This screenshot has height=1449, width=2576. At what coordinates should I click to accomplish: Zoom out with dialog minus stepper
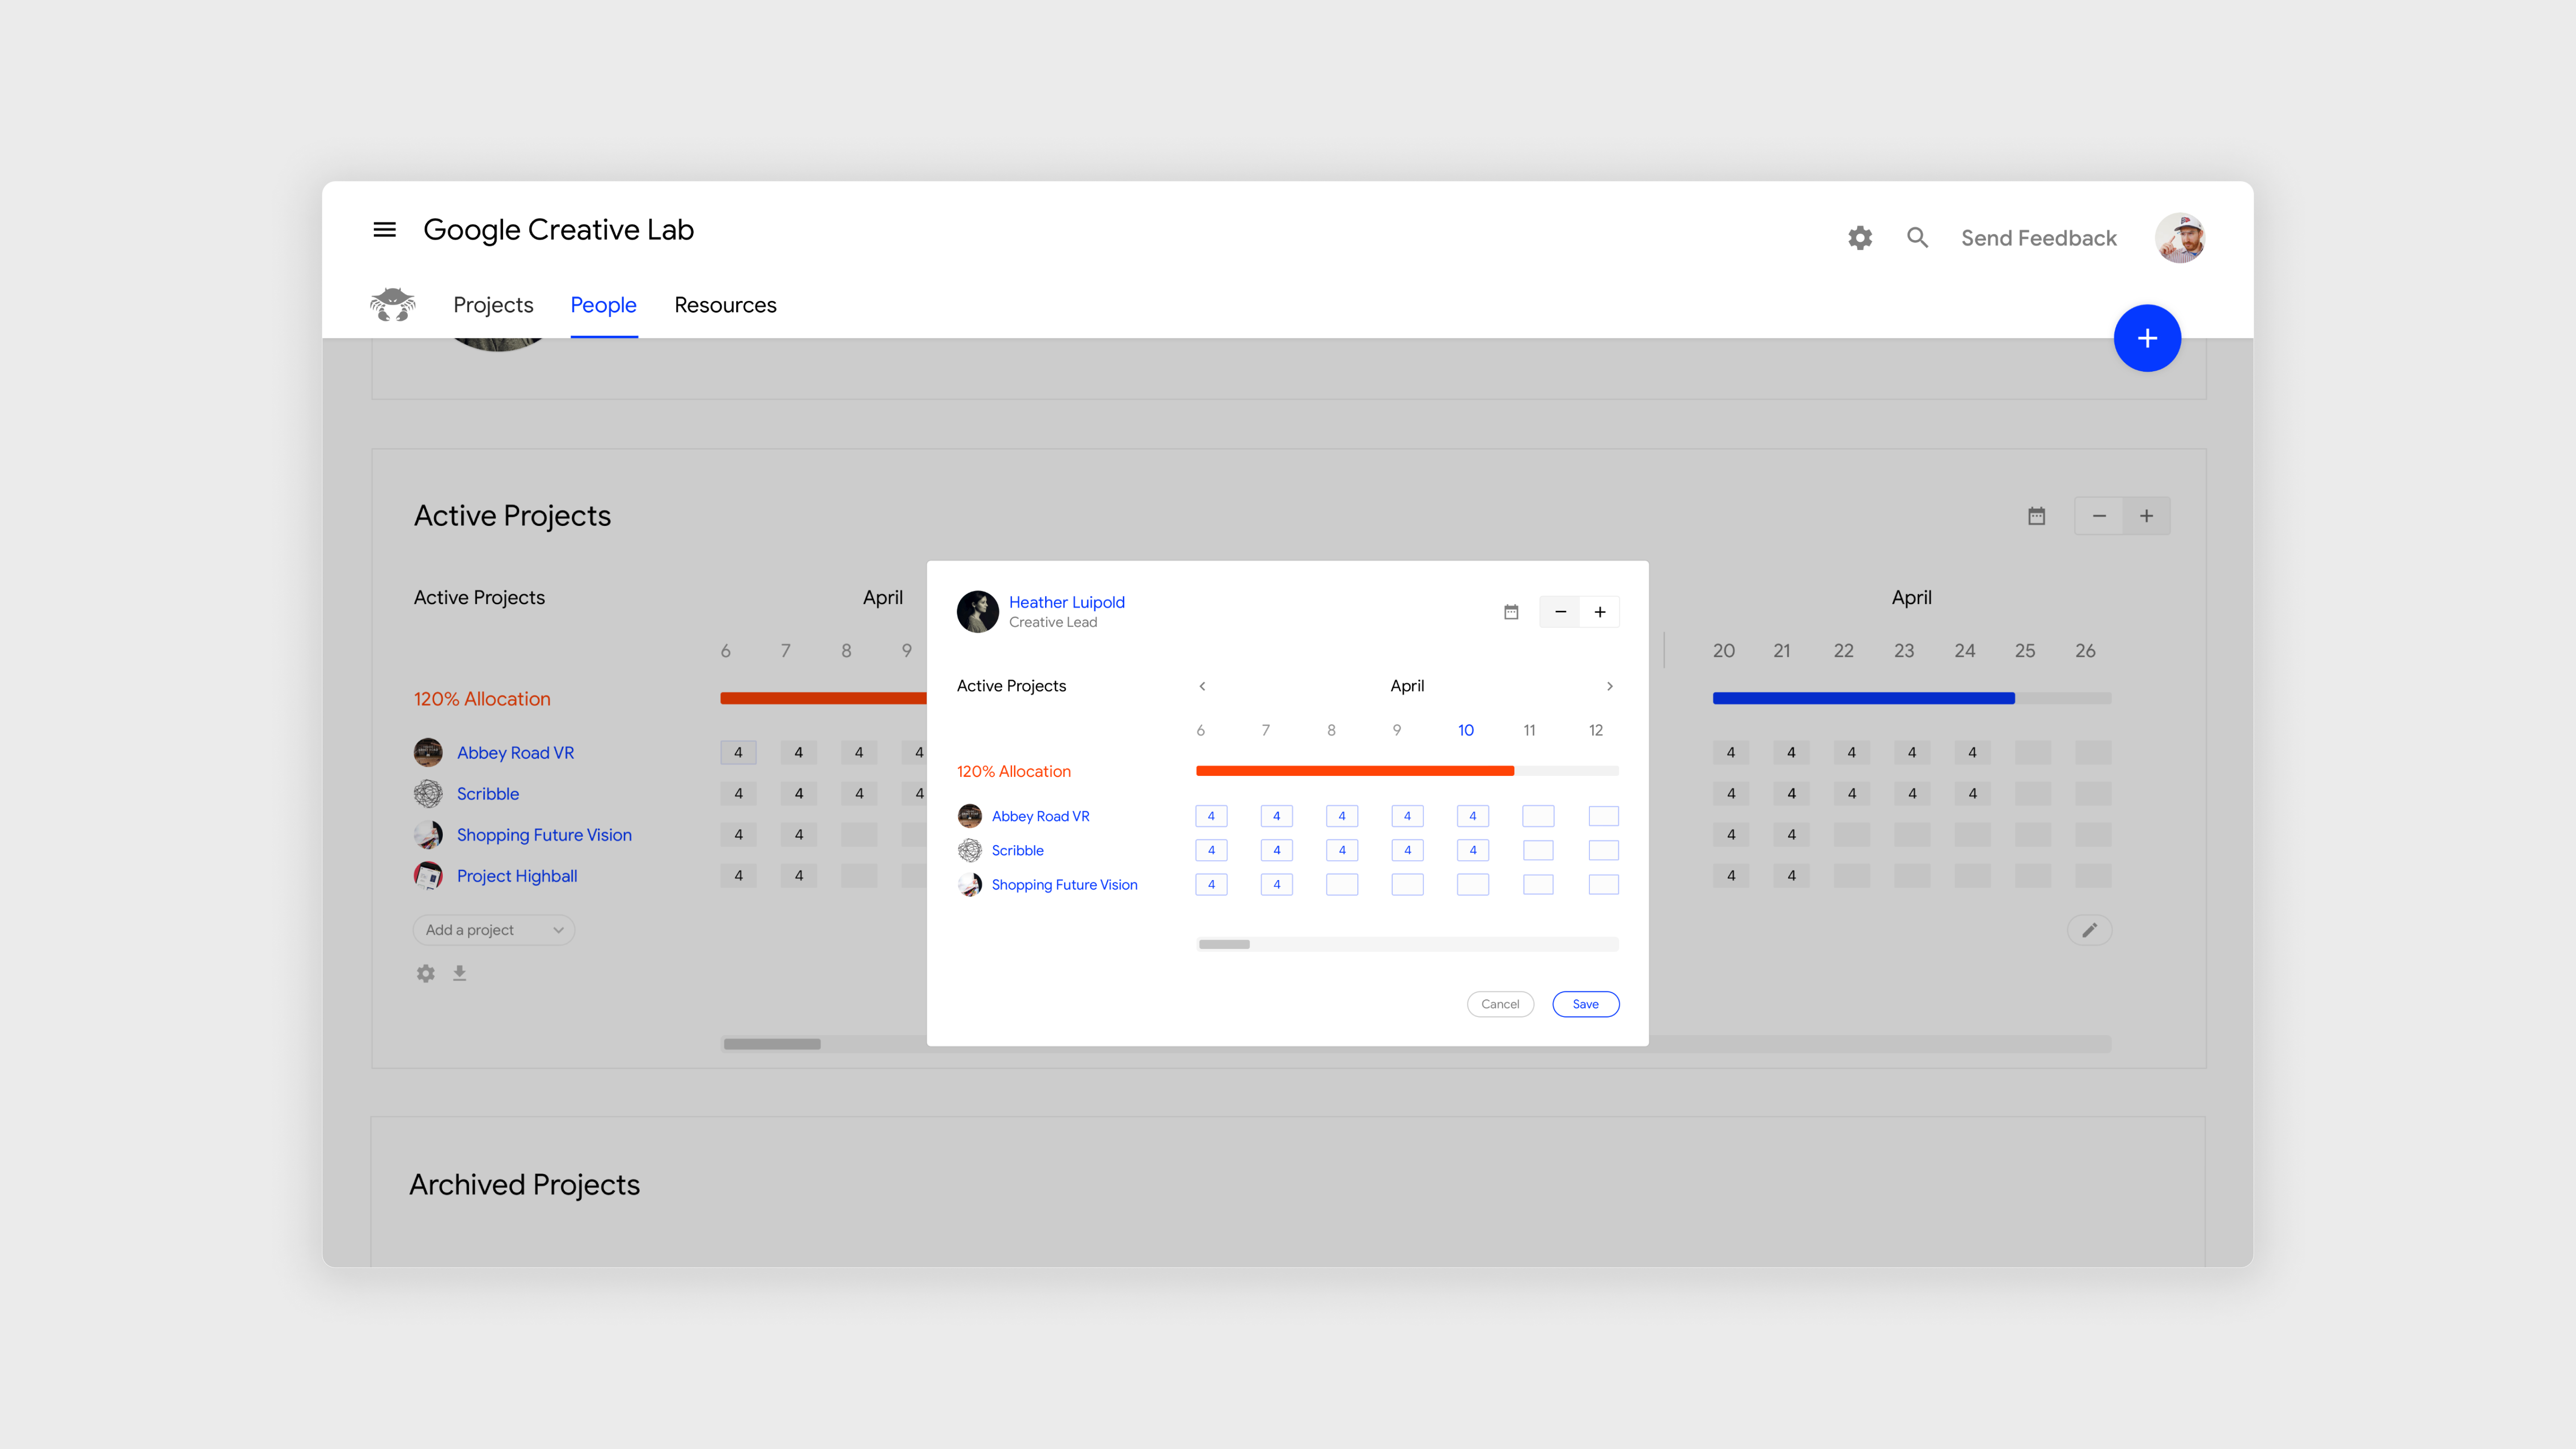(x=1560, y=612)
